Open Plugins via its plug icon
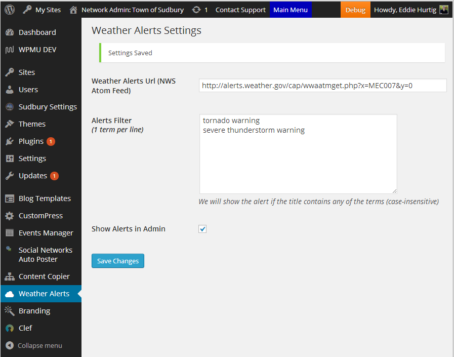Viewport: 454px width, 357px height. [x=10, y=141]
